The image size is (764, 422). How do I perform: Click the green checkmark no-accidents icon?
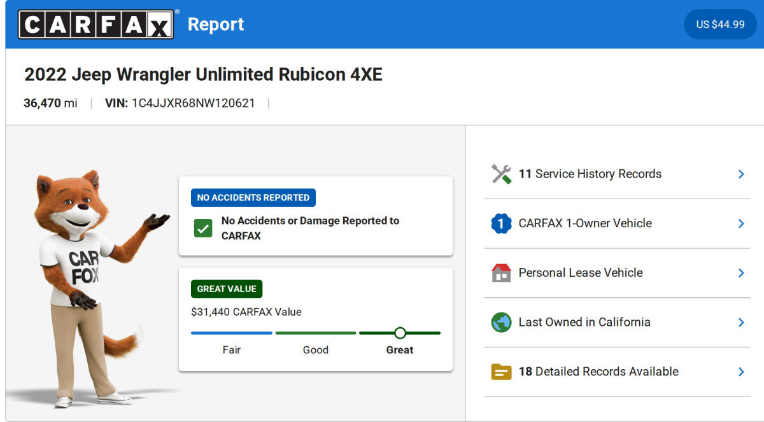(x=203, y=228)
